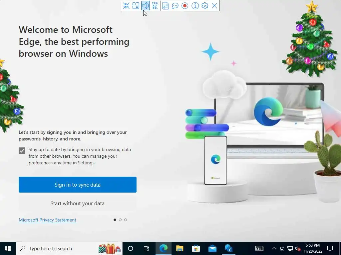Start recording with the red record icon
The height and width of the screenshot is (255, 341).
click(x=184, y=6)
